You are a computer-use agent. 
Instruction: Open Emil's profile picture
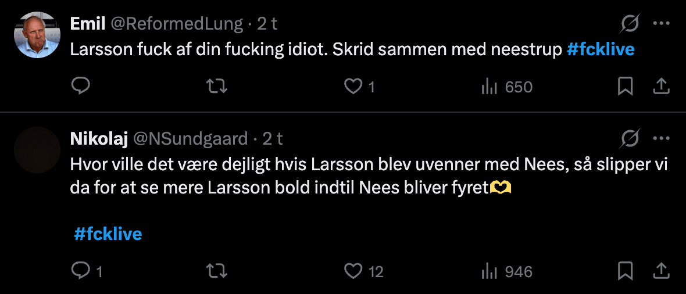tap(37, 35)
